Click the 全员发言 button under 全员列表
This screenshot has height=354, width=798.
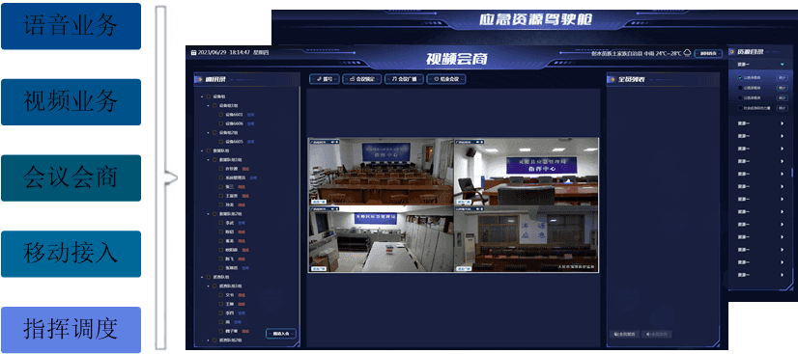click(657, 334)
